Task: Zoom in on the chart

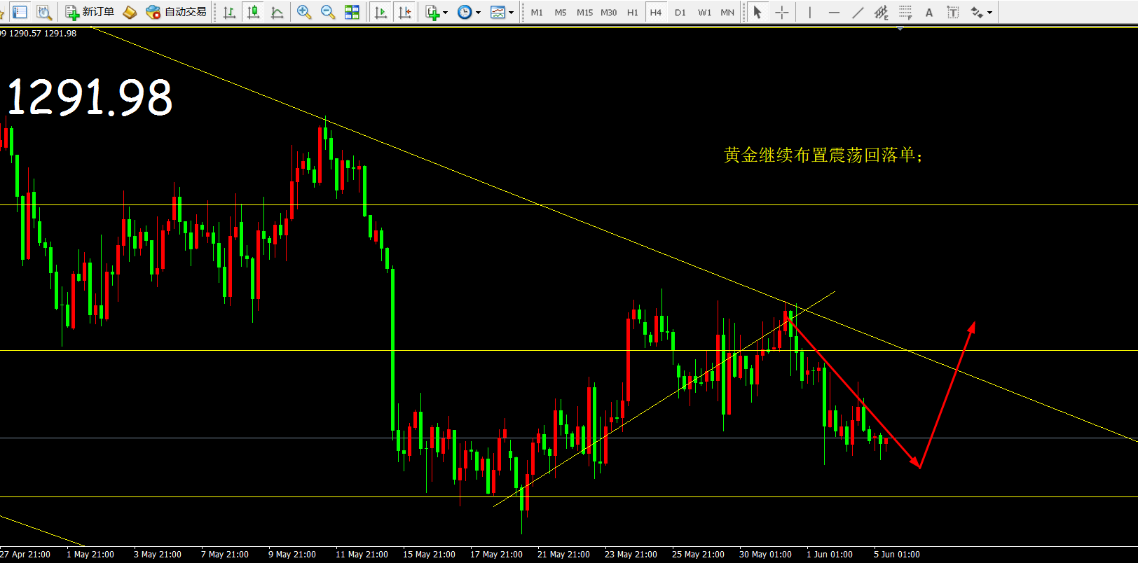Action: tap(304, 12)
